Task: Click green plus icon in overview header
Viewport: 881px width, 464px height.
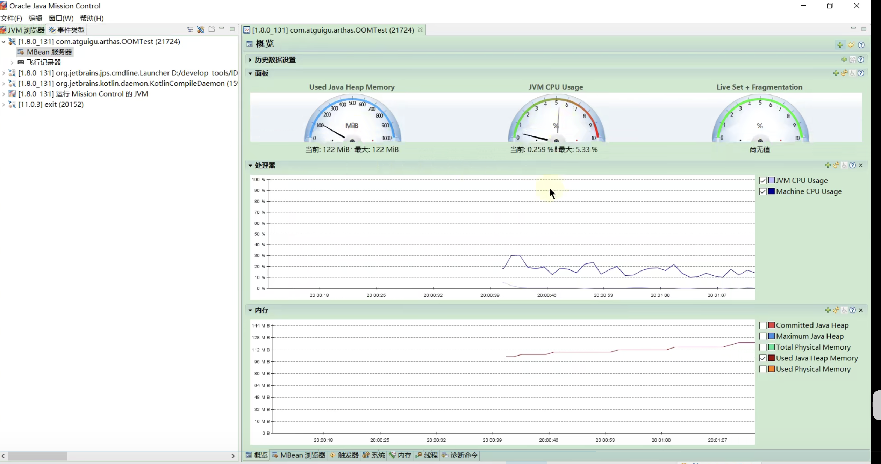Action: pos(840,45)
